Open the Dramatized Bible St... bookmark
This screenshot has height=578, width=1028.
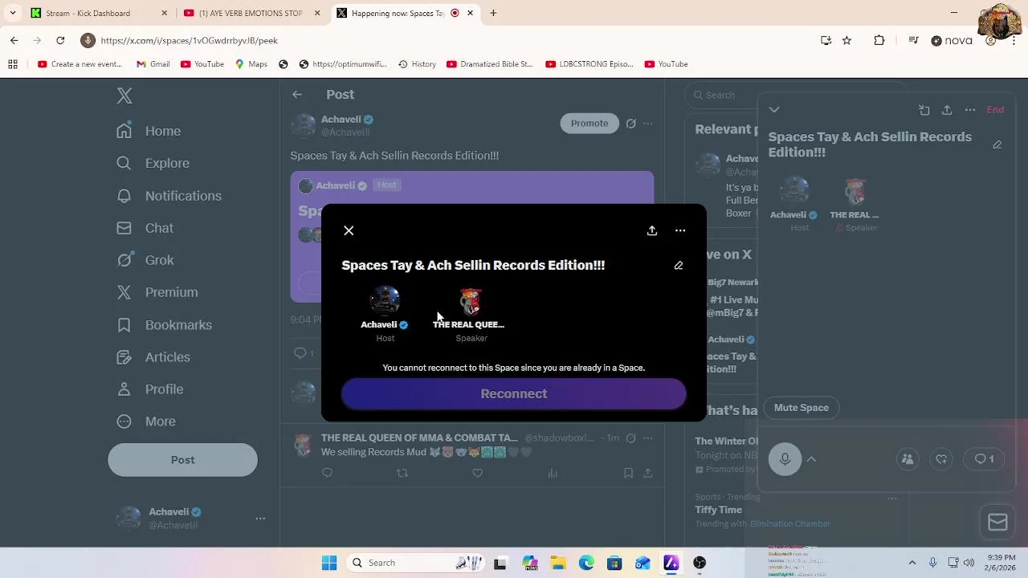point(489,64)
